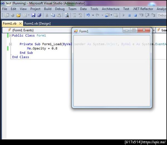Click the 'End Sub' code line
The image size is (167, 145).
coord(26,53)
